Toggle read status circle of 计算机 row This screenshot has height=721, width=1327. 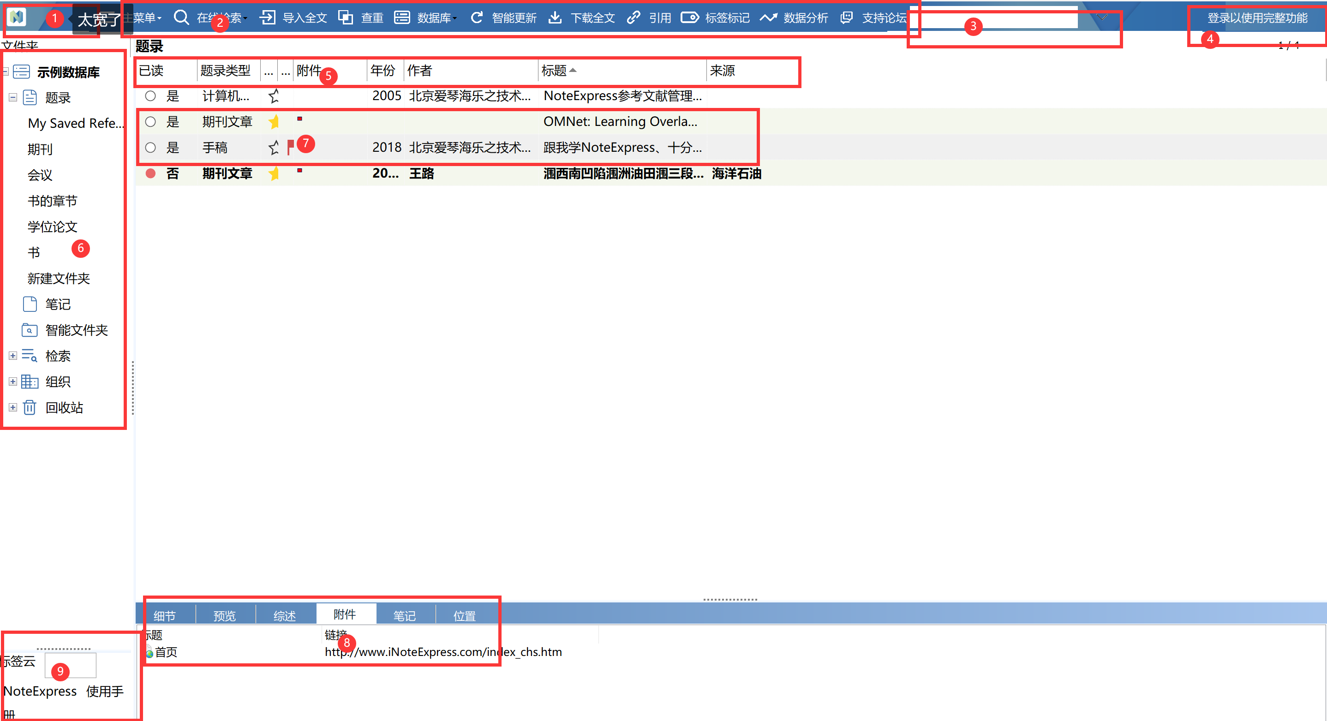coord(150,96)
